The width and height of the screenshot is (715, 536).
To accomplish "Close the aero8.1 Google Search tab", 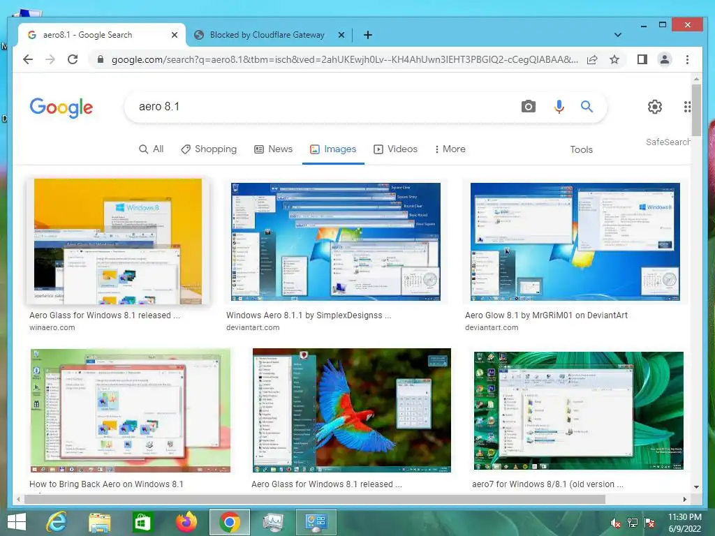I will pos(174,35).
